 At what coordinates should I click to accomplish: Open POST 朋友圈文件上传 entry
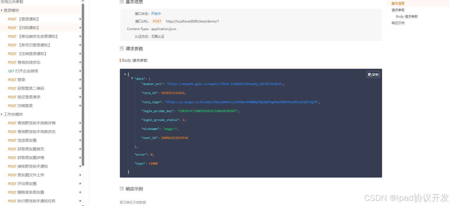pyautogui.click(x=41, y=175)
